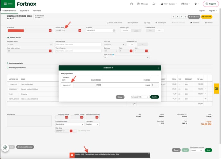Open the notifications bell
The height and width of the screenshot is (159, 221).
tap(154, 4)
